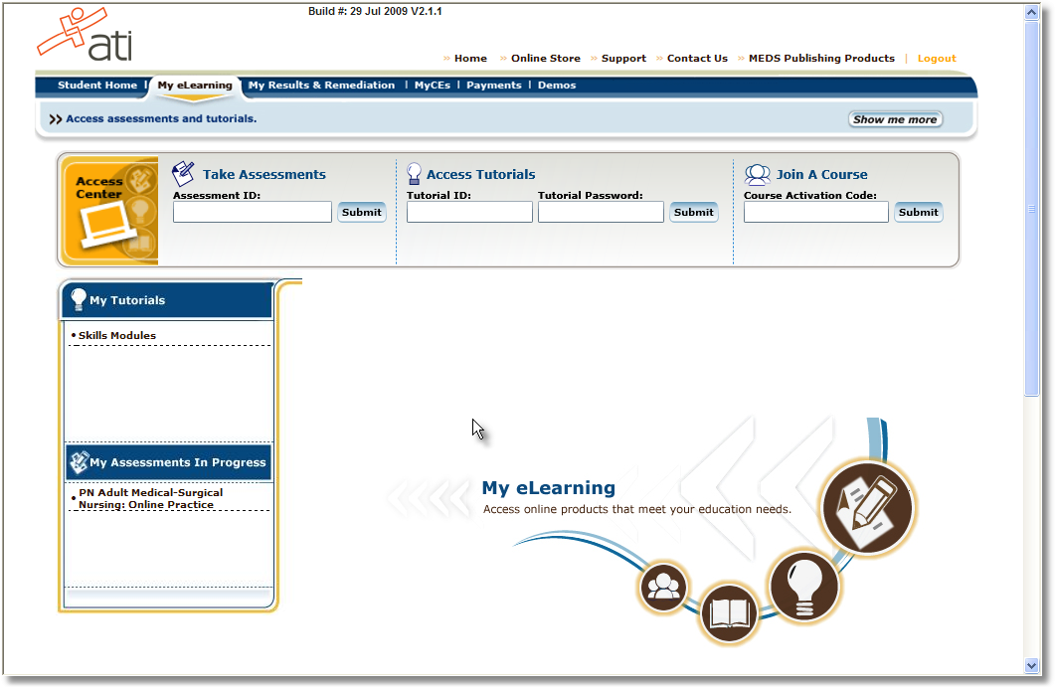Image resolution: width=1056 pixels, height=690 pixels.
Task: Click the large pencil-and-paper circle icon
Action: tap(868, 508)
